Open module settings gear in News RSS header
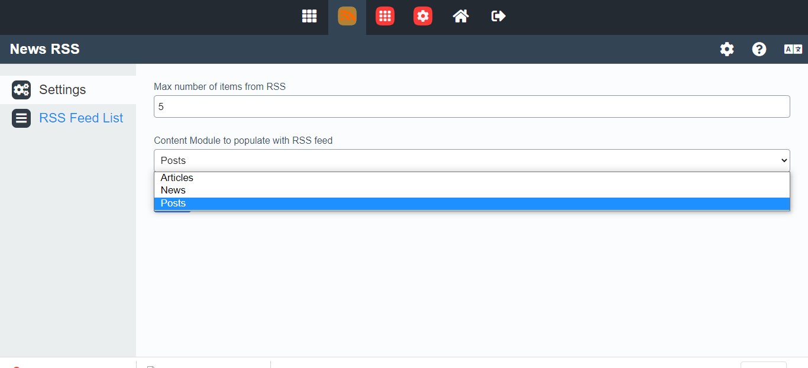The width and height of the screenshot is (808, 368). tap(727, 49)
